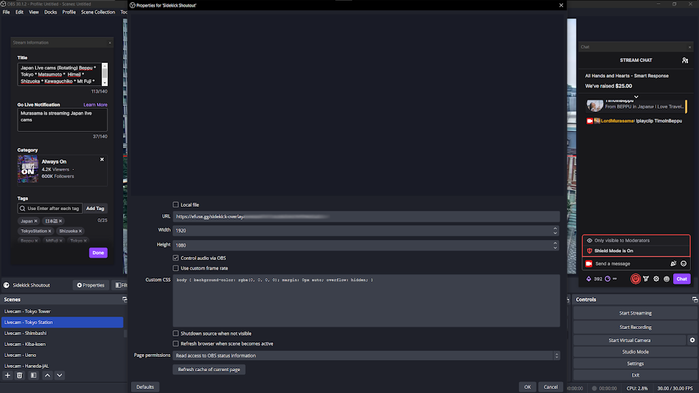Click the Width spinner arrows
The height and width of the screenshot is (393, 699).
pos(555,231)
